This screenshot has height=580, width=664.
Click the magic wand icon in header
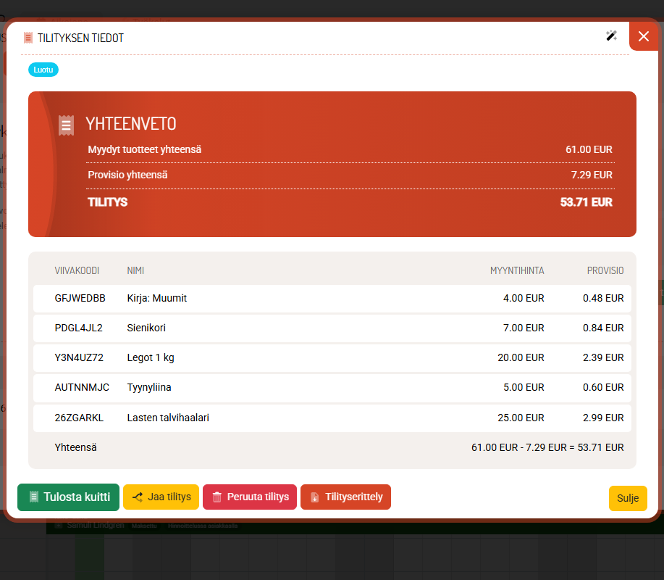(611, 36)
